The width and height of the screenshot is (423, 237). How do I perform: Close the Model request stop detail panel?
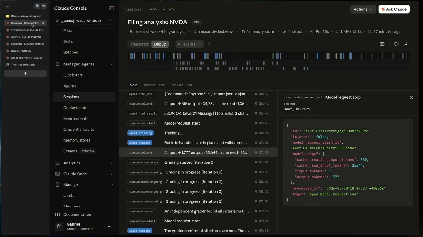(x=412, y=98)
